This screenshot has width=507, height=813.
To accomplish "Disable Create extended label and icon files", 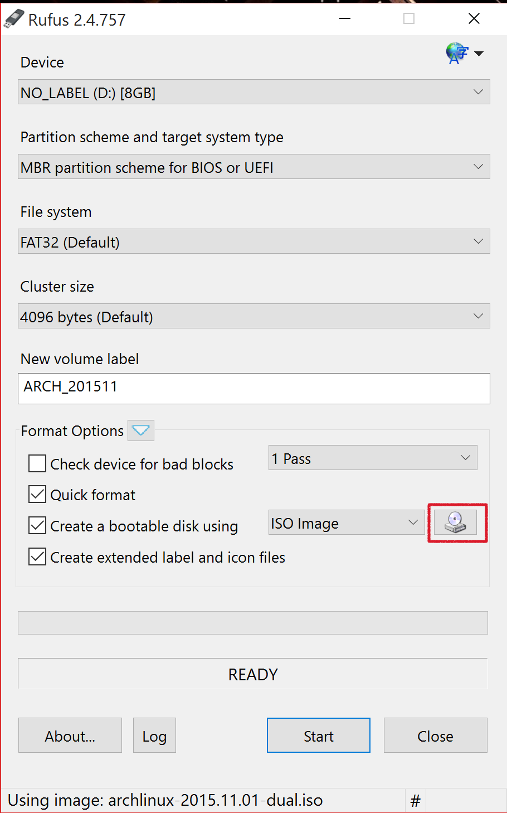I will [x=37, y=556].
